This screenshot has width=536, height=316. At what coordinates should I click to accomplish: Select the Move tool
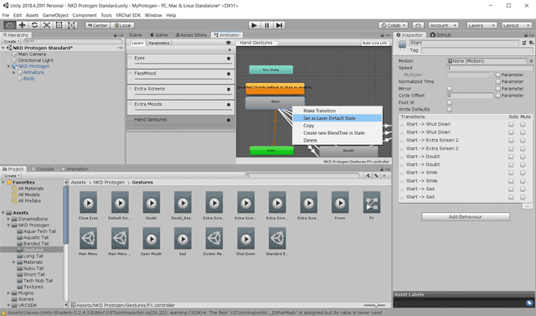(22, 25)
